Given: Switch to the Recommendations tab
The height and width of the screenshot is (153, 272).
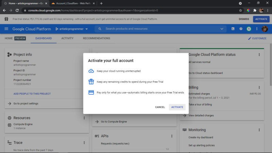Looking at the screenshot, I should (x=97, y=38).
